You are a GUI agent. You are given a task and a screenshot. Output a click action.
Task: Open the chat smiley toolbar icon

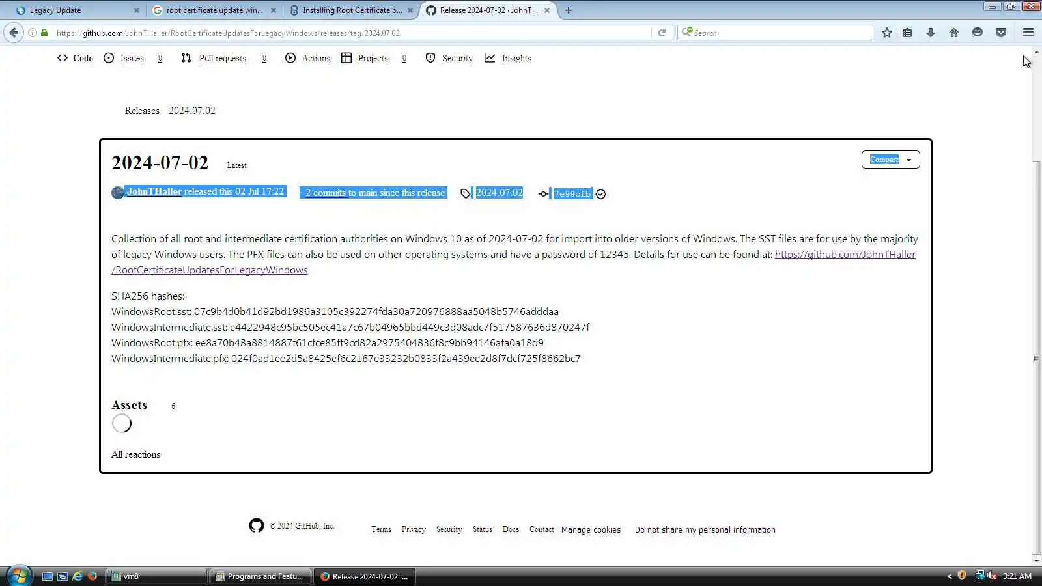(978, 33)
